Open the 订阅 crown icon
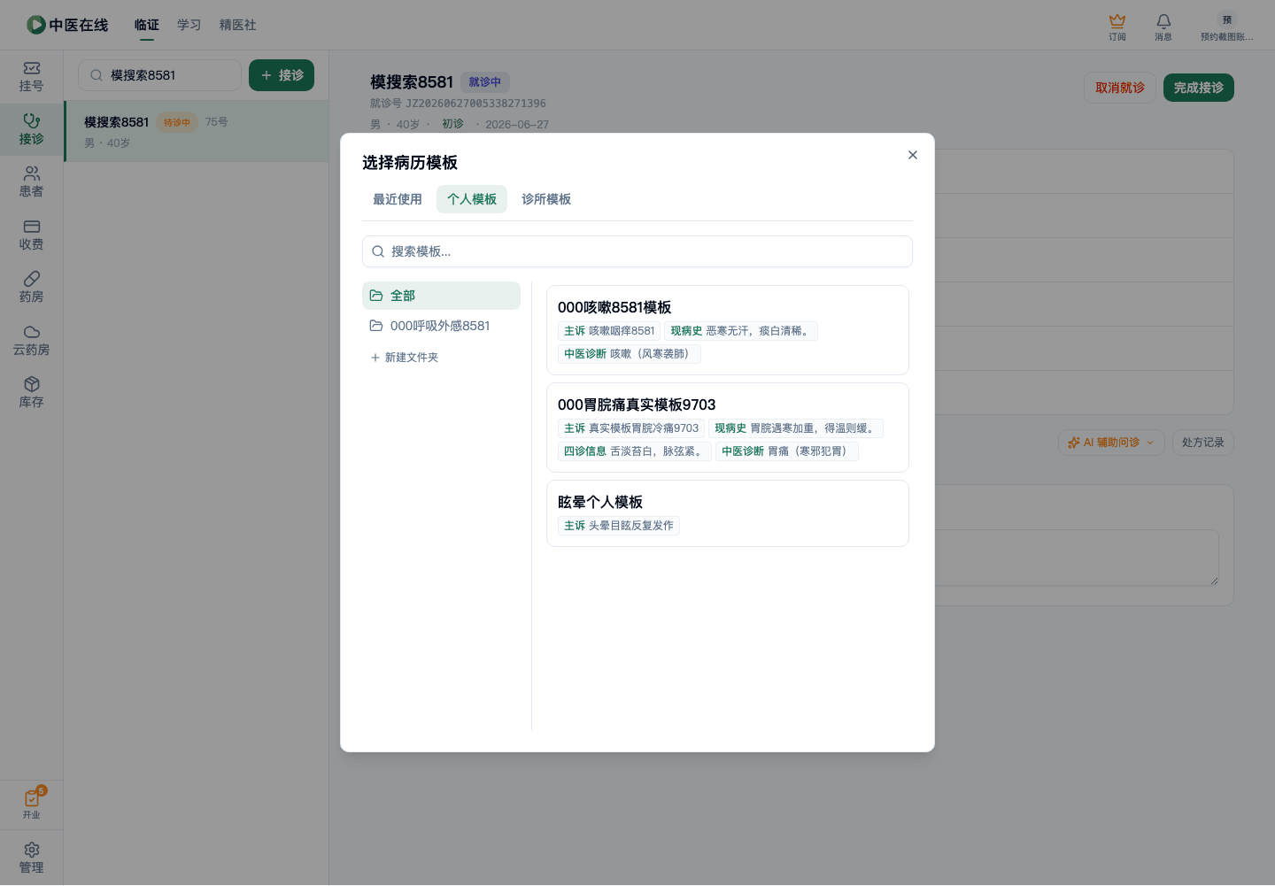1275x886 pixels. [x=1117, y=27]
